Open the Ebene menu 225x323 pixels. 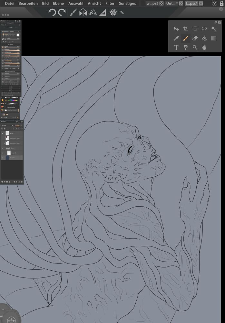coord(58,4)
